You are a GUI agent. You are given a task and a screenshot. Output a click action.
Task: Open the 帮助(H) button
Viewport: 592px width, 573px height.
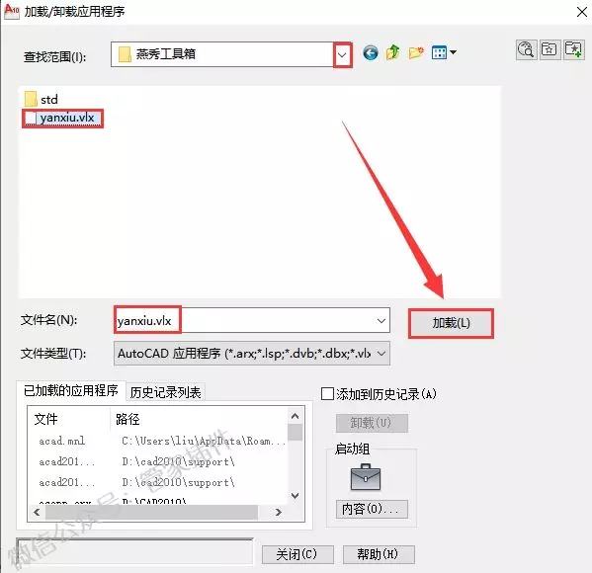click(x=379, y=554)
